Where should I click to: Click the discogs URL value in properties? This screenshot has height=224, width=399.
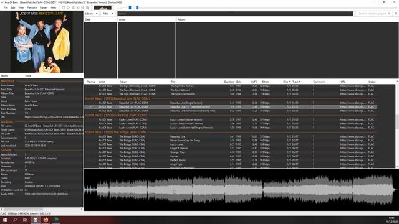54,117
